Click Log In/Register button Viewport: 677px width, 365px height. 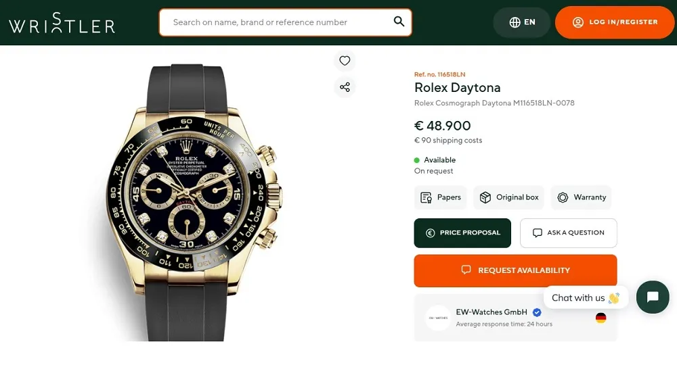pos(615,22)
